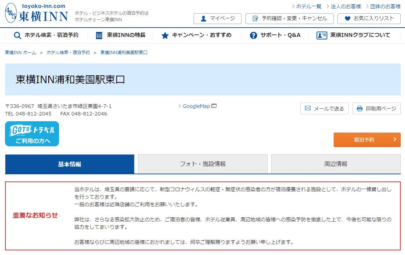Click the person icon on マイページ button

pos(204,19)
